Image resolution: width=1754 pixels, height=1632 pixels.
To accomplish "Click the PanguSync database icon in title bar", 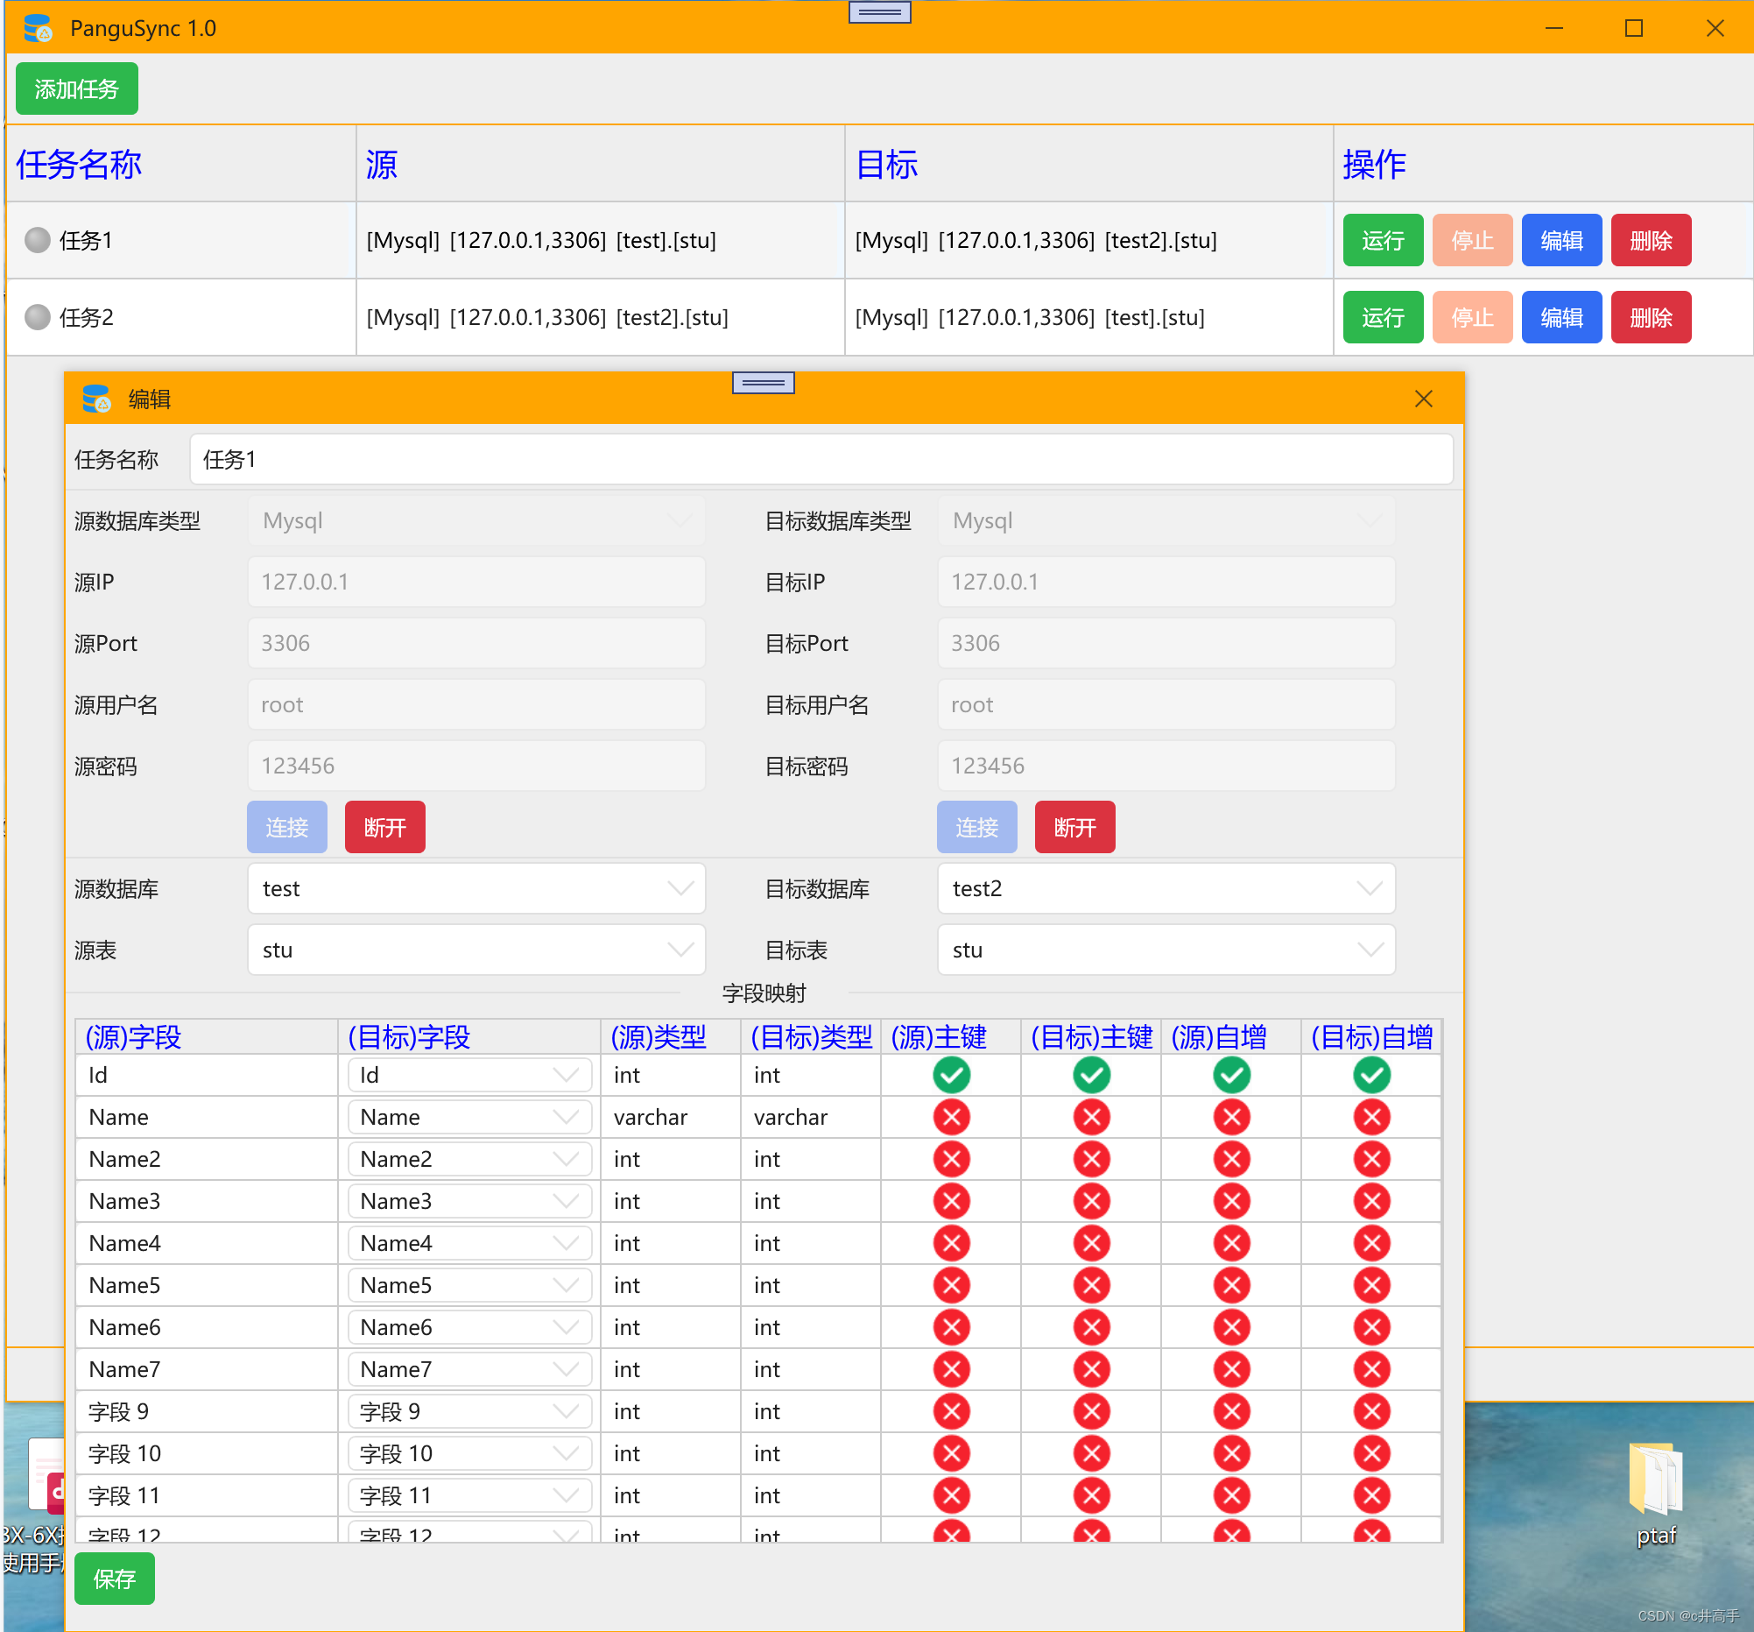I will click(37, 28).
